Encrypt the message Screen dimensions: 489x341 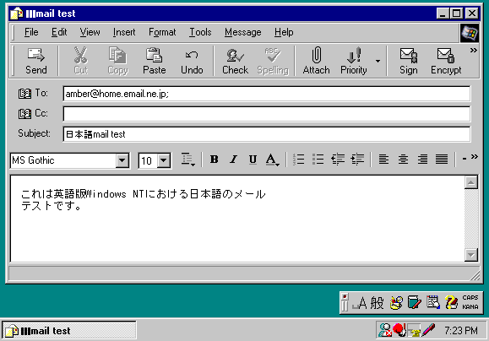click(446, 61)
